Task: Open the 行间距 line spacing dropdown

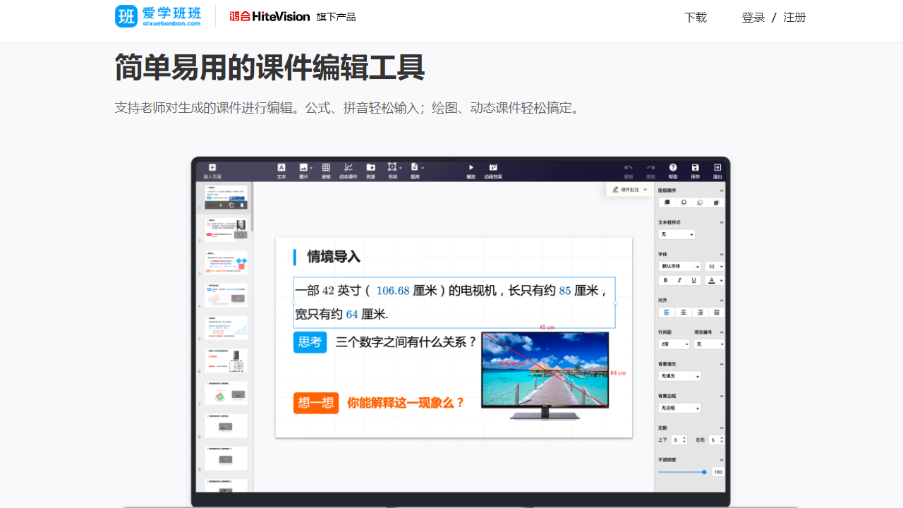Action: [673, 344]
